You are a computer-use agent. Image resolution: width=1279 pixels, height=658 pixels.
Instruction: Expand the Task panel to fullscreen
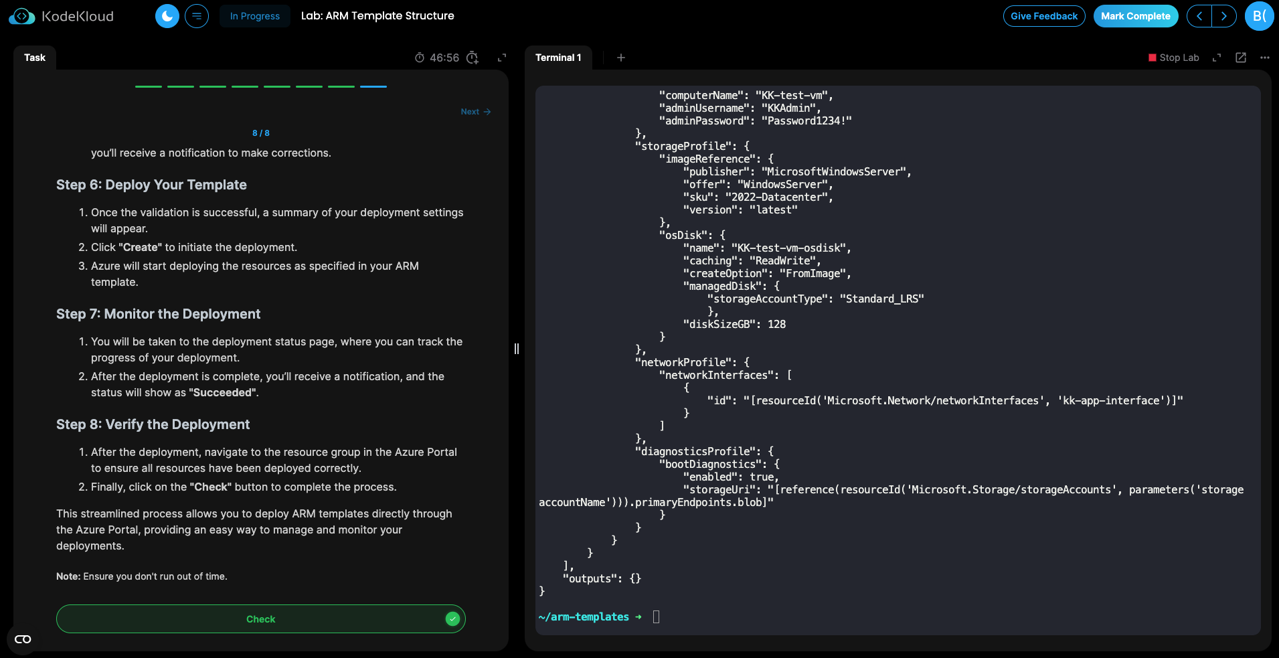coord(502,58)
